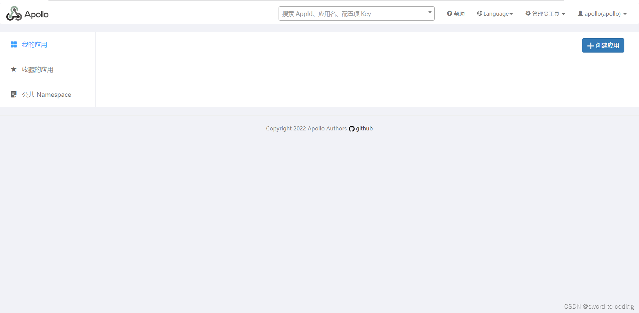
Task: Open the github link in footer
Action: tap(364, 128)
